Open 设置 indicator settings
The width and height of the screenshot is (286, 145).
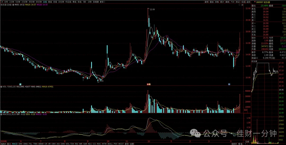tap(132, 144)
